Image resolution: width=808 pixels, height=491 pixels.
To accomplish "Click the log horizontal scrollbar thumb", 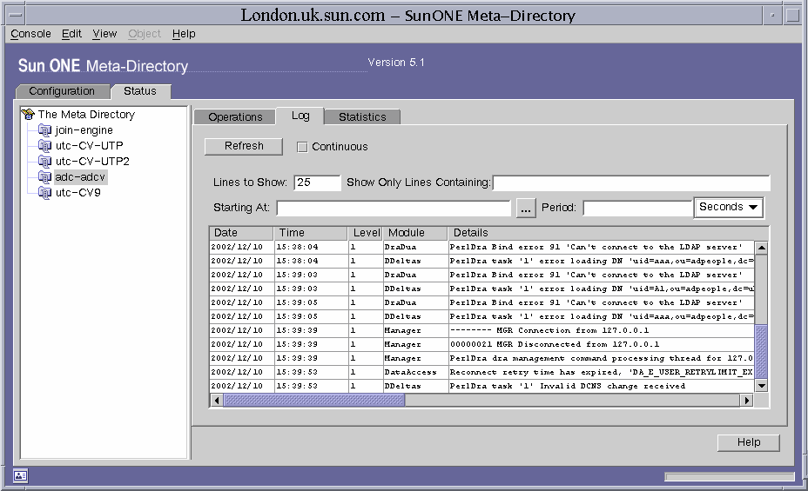I will pos(314,400).
